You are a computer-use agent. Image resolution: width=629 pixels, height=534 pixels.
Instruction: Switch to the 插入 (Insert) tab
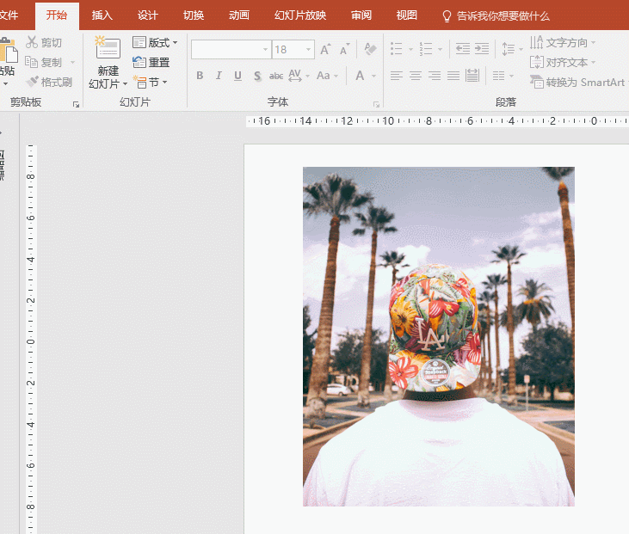coord(102,15)
